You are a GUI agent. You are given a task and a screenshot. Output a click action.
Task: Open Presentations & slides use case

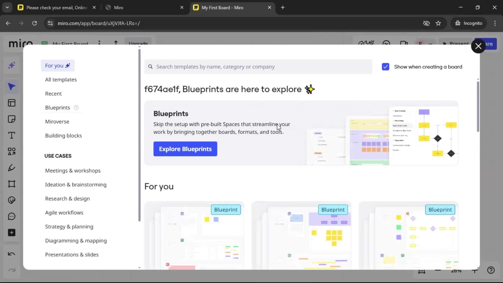tap(72, 255)
